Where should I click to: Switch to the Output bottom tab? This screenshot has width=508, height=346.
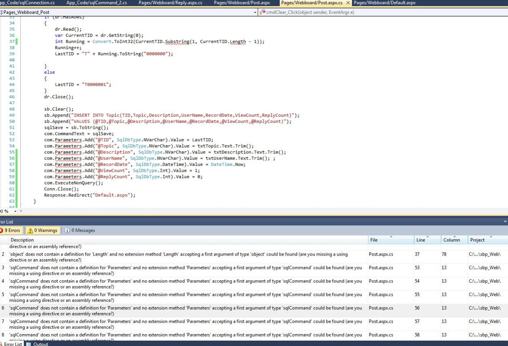[37, 344]
